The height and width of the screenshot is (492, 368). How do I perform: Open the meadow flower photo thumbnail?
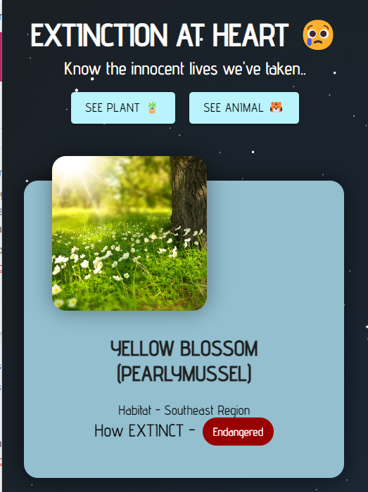point(129,233)
